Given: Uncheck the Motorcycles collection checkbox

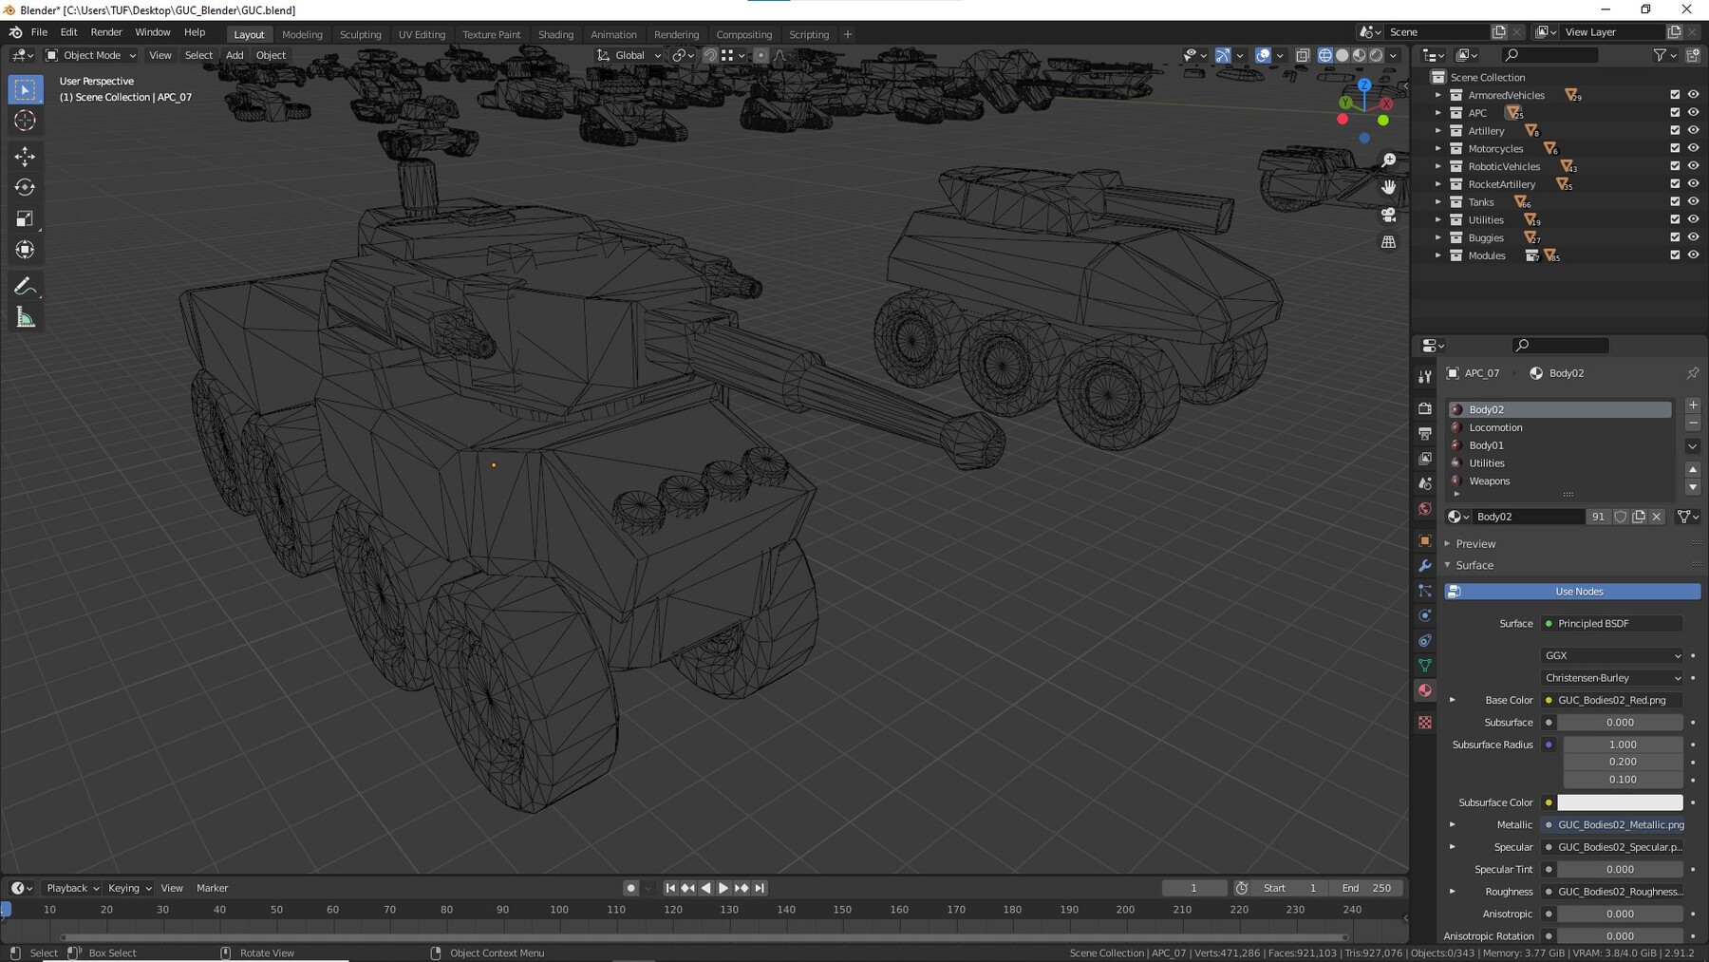Looking at the screenshot, I should coord(1674,147).
